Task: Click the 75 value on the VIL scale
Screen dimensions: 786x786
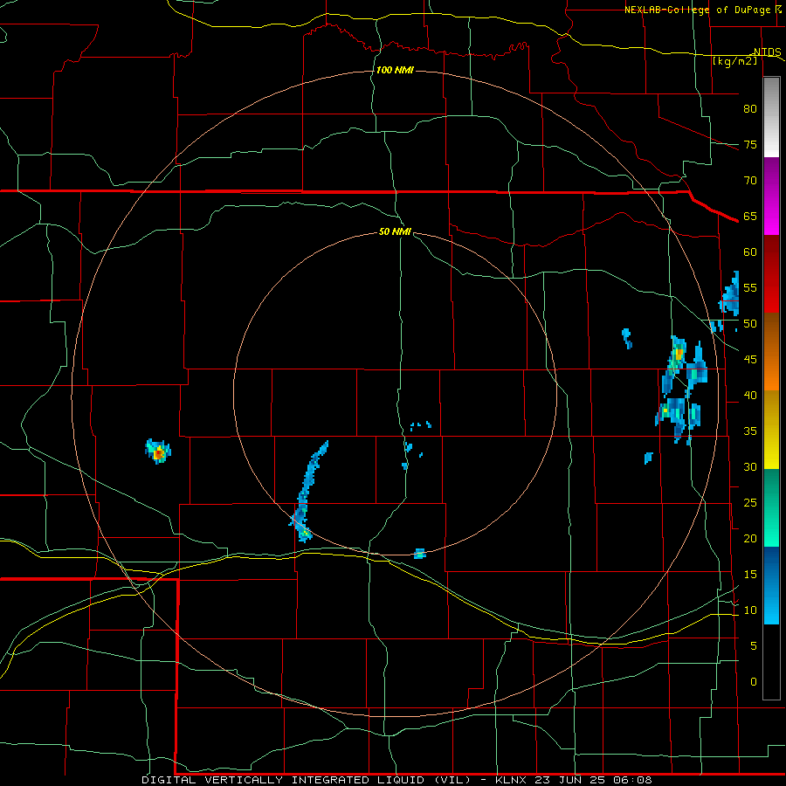Action: 750,144
